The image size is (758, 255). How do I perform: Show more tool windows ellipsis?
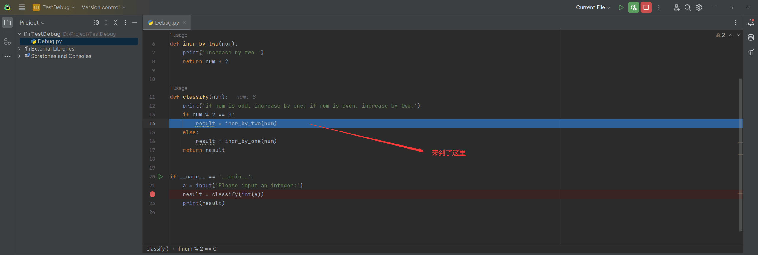pyautogui.click(x=7, y=56)
